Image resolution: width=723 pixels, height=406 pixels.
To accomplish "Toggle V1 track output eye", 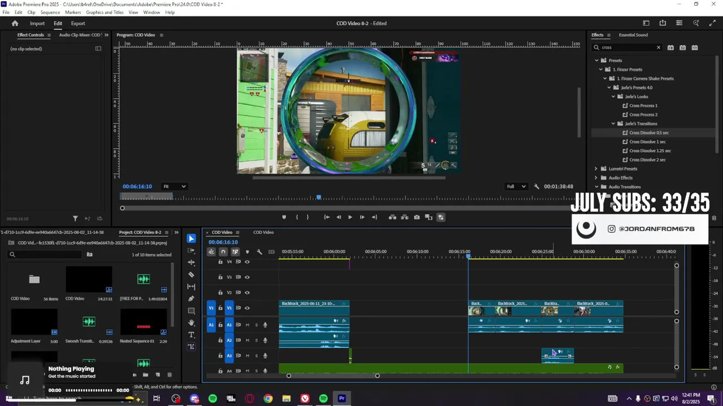I will point(247,308).
